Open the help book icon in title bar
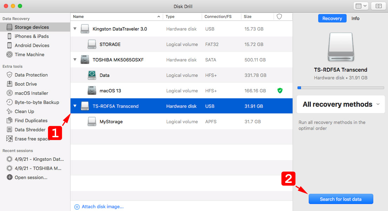The width and height of the screenshot is (388, 211). 379,6
